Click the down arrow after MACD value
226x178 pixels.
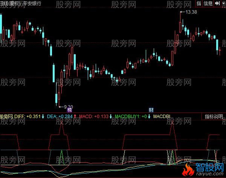tap(111, 117)
